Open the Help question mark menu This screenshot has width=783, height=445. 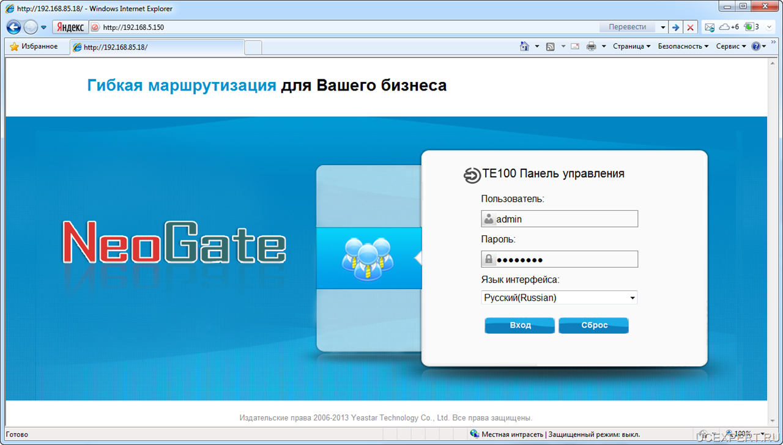point(759,46)
